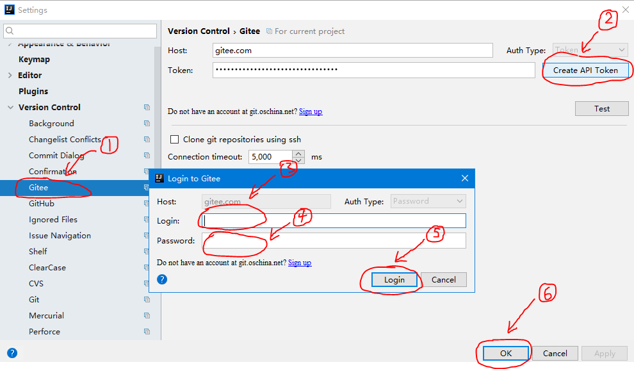Focus the Login input field
The image size is (634, 369).
tap(334, 221)
